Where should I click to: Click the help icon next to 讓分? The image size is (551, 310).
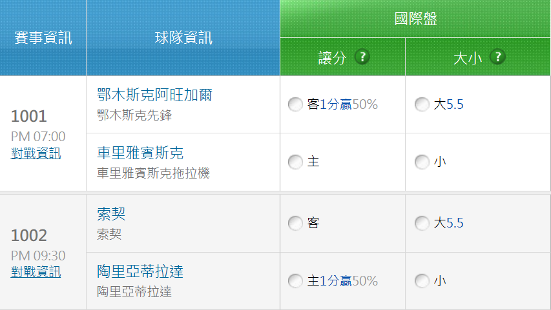(362, 57)
